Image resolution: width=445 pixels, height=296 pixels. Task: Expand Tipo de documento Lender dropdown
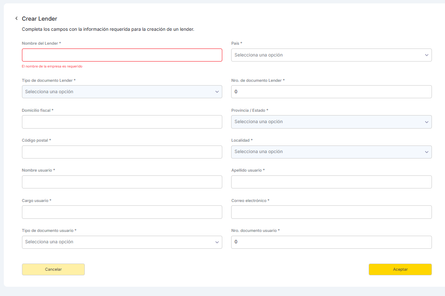click(x=121, y=92)
